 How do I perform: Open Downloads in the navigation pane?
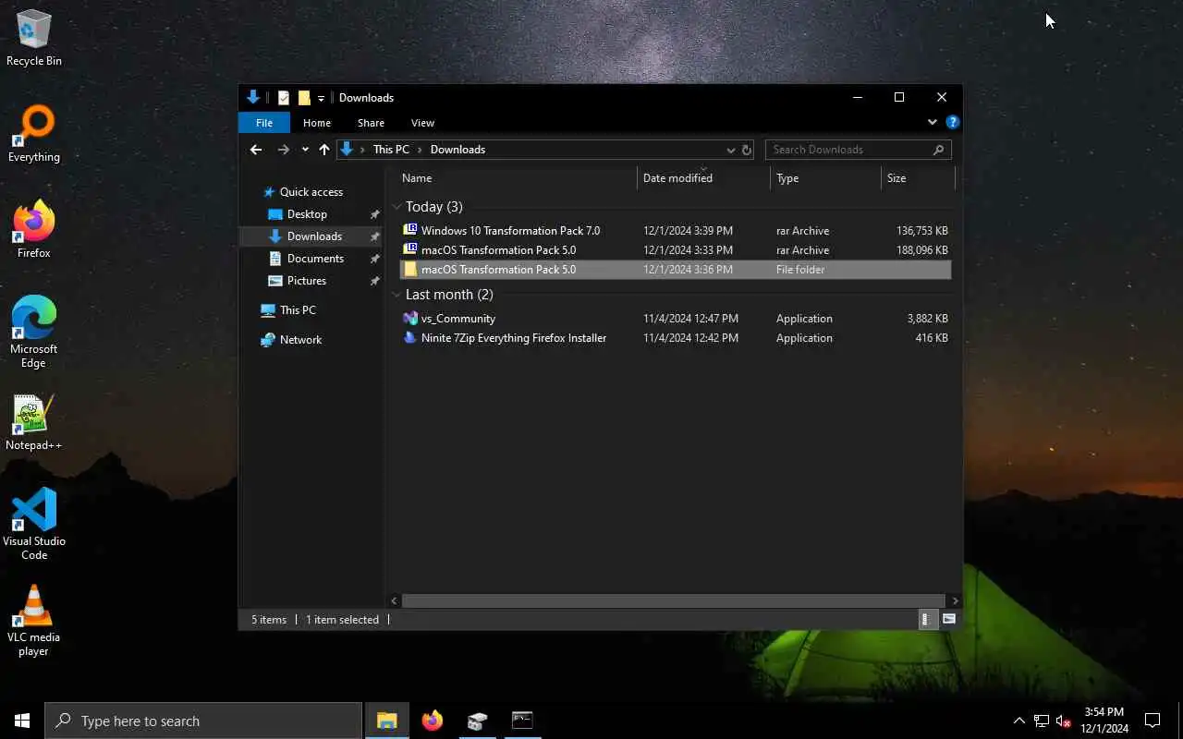point(314,236)
